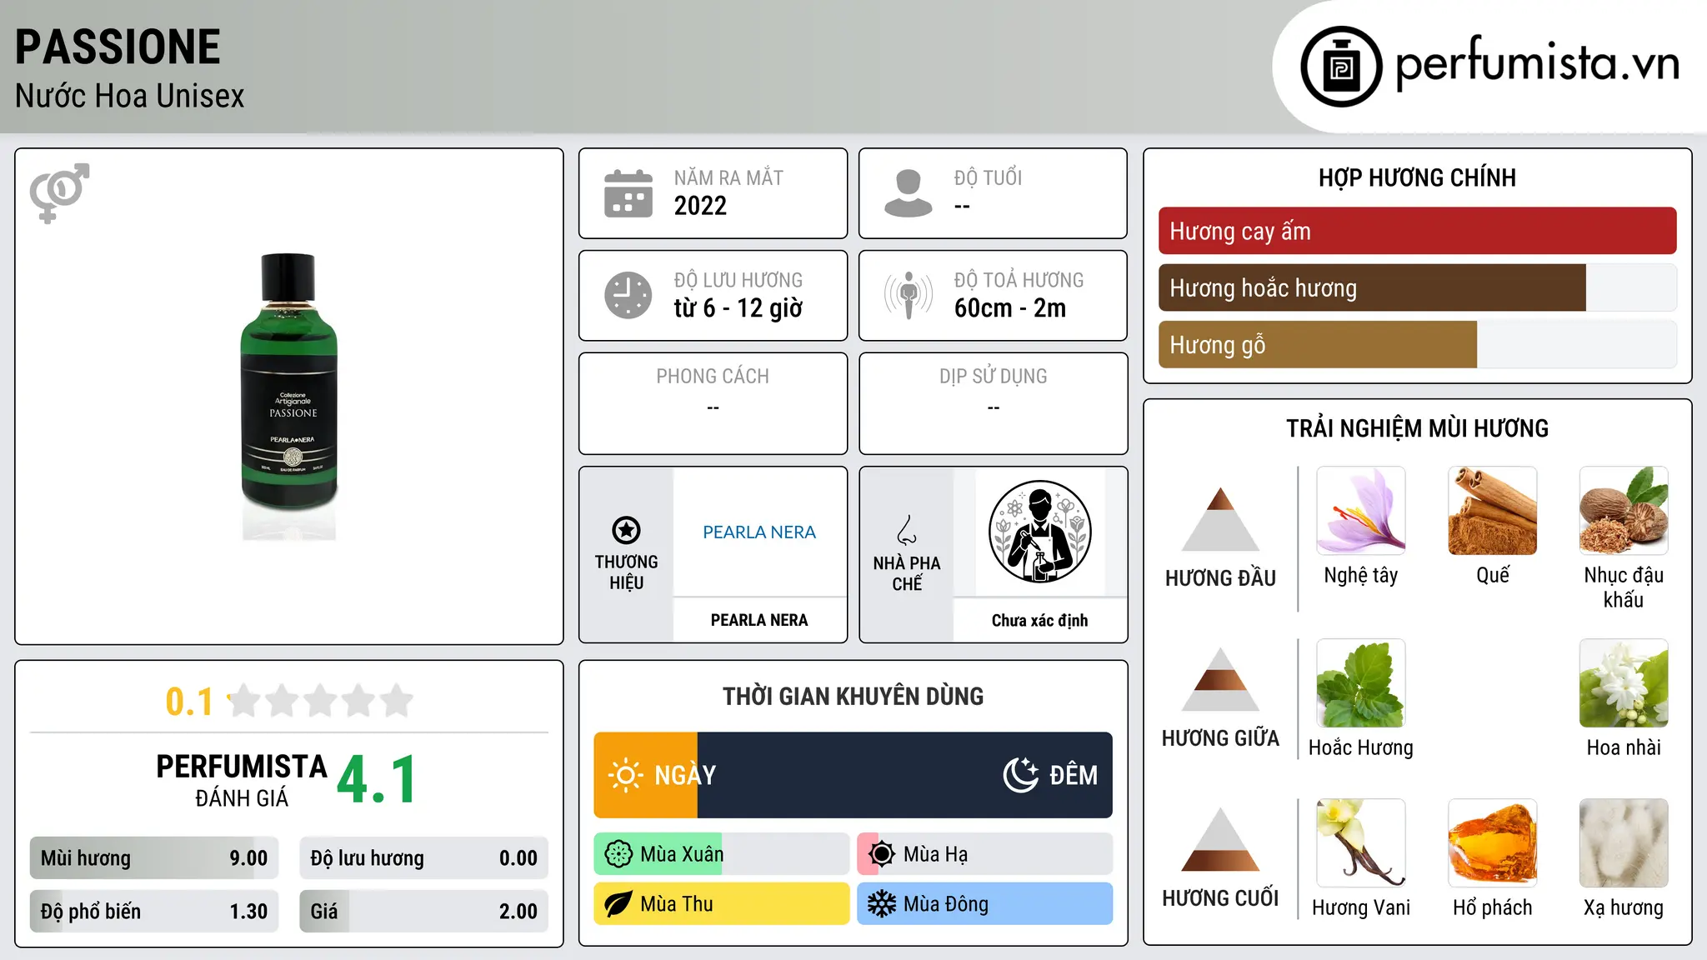Click the perfumer illustration icon
The image size is (1707, 960).
[1039, 532]
